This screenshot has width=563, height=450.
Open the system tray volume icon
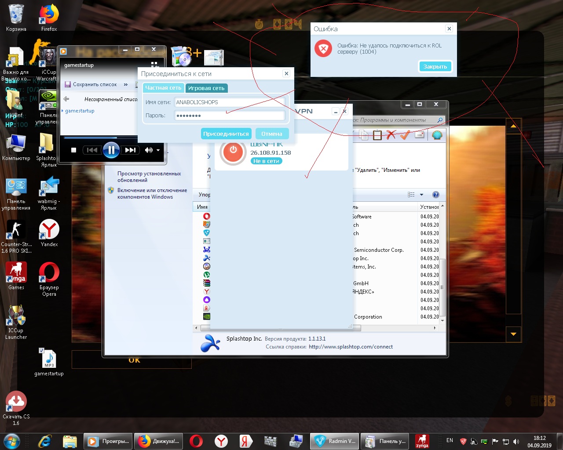pyautogui.click(x=515, y=441)
